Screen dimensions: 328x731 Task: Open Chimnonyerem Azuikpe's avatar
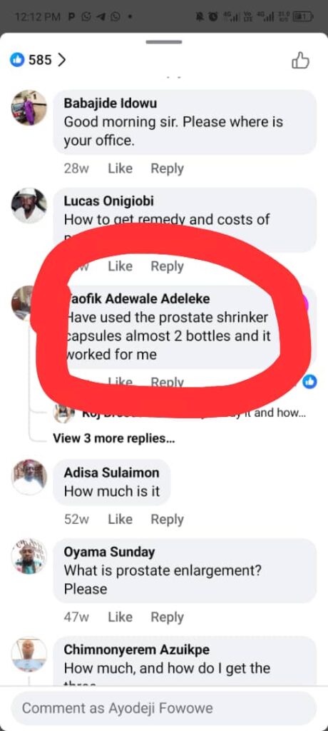click(x=29, y=654)
